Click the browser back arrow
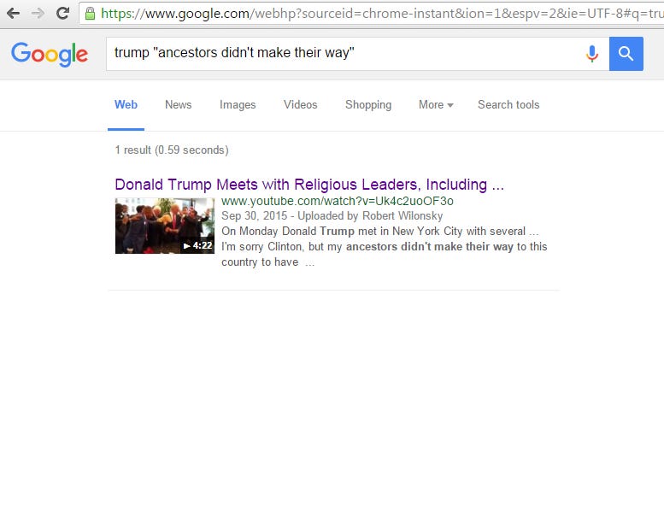Image resolution: width=664 pixels, height=529 pixels. click(x=13, y=14)
